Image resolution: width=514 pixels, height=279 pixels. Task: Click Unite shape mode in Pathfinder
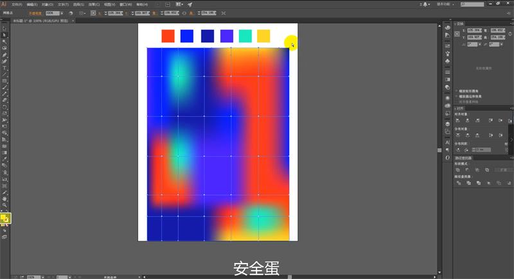(x=458, y=170)
